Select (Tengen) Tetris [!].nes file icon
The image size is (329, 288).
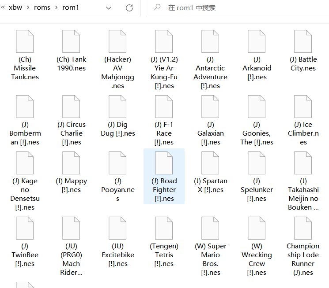[164, 228]
